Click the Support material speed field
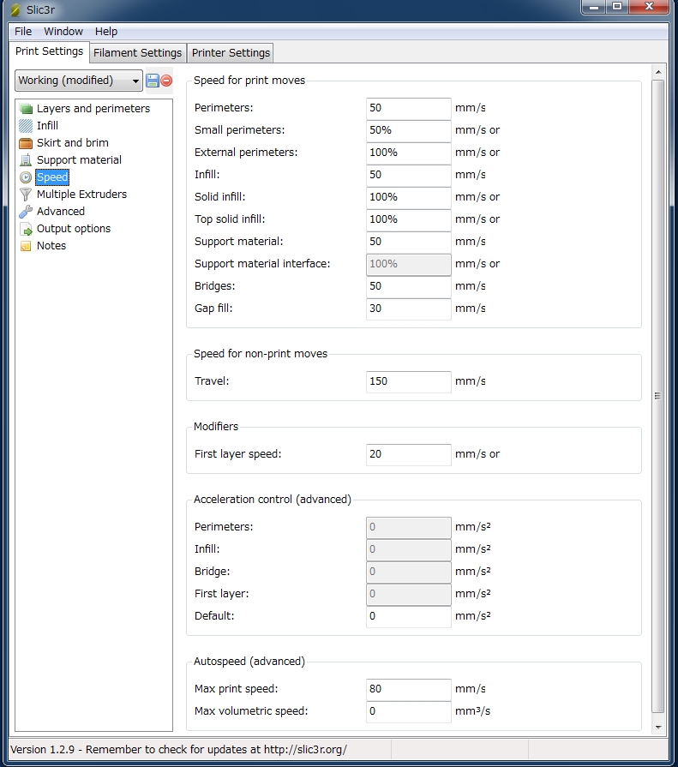The image size is (678, 767). point(409,242)
